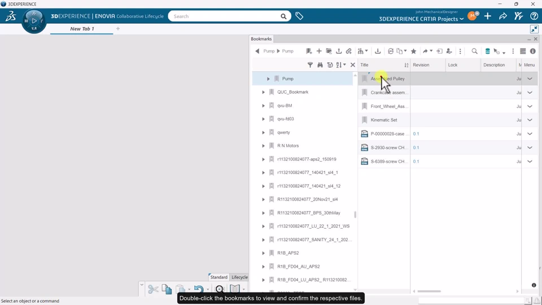Expand the Pump bookmark node

[x=268, y=79]
